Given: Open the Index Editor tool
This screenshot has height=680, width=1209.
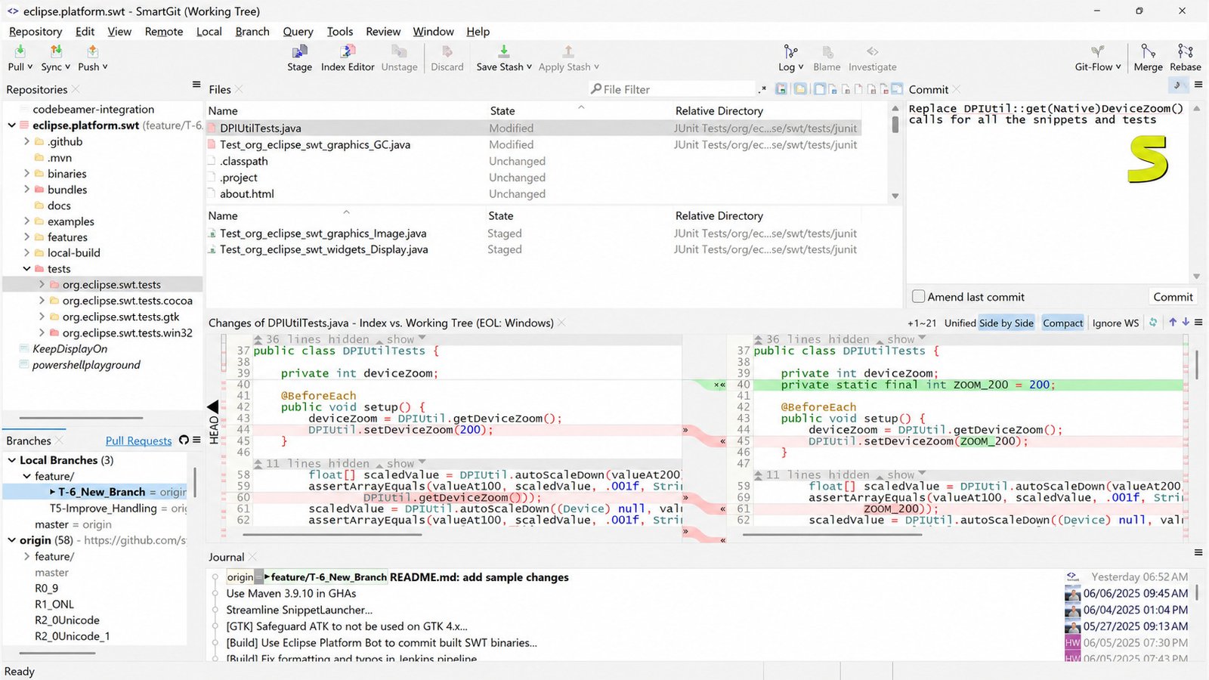Looking at the screenshot, I should (348, 51).
